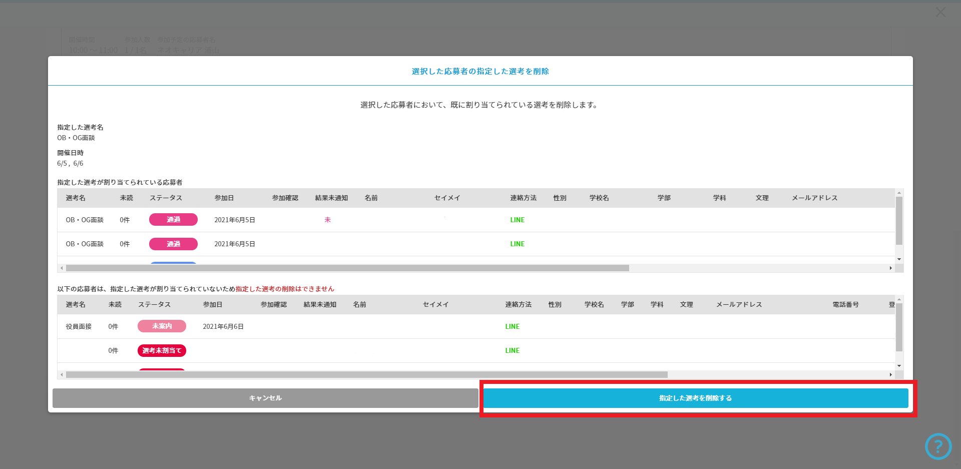Click the ステータス header in upper table
The width and height of the screenshot is (961, 469).
tap(166, 198)
